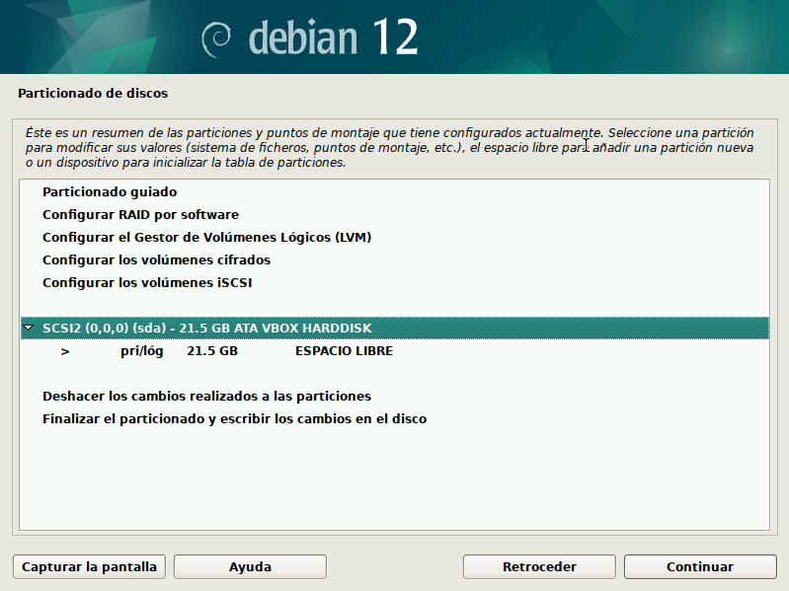Click the Debian swirl logo in the banner

[216, 37]
